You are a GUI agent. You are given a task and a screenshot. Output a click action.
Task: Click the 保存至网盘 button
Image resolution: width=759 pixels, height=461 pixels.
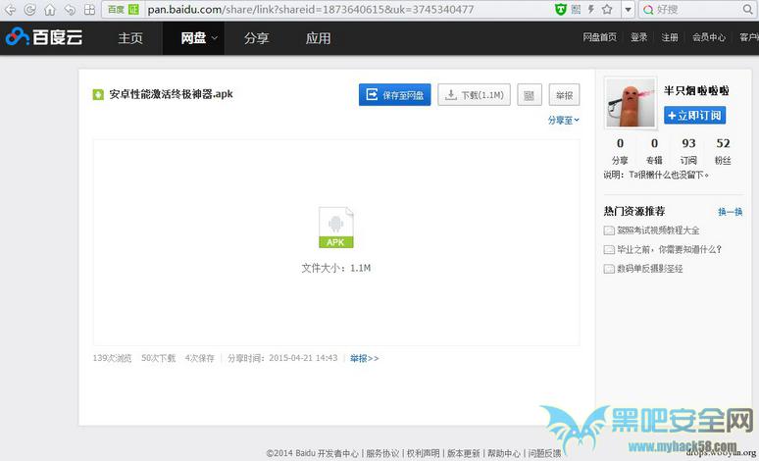pyautogui.click(x=394, y=94)
